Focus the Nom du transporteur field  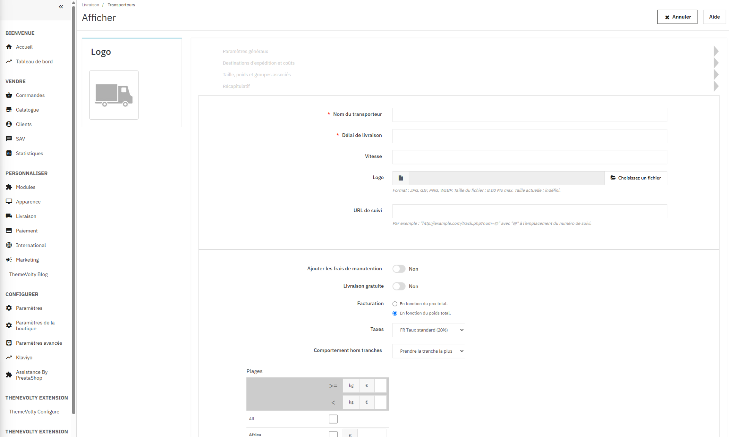click(530, 115)
